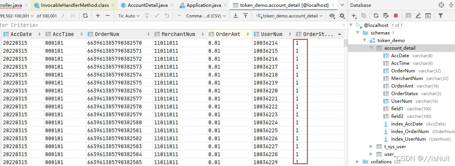Sort by UserNum column header
Viewport: 455px width, 166px height.
pos(273,34)
